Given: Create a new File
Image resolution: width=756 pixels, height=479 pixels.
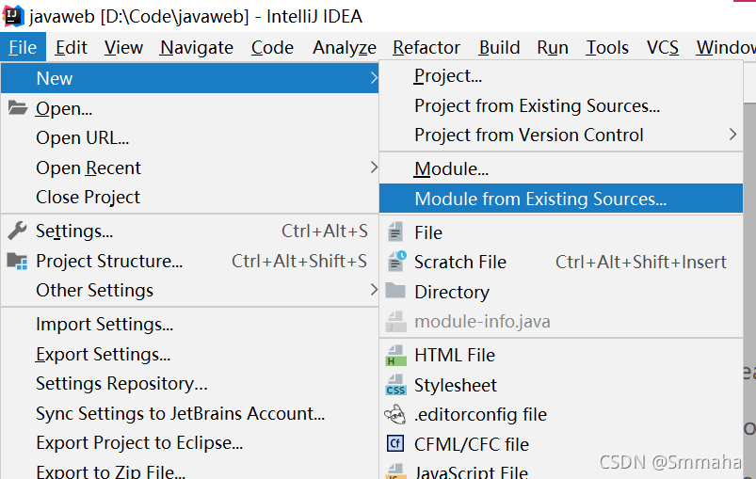Looking at the screenshot, I should pyautogui.click(x=561, y=232).
